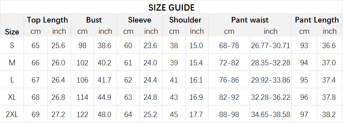Select the Pant waist column header
The image size is (343, 123).
pos(250,20)
